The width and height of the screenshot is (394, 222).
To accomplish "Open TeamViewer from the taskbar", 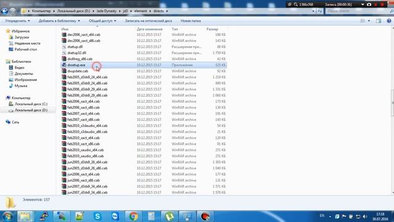I will pyautogui.click(x=115, y=216).
